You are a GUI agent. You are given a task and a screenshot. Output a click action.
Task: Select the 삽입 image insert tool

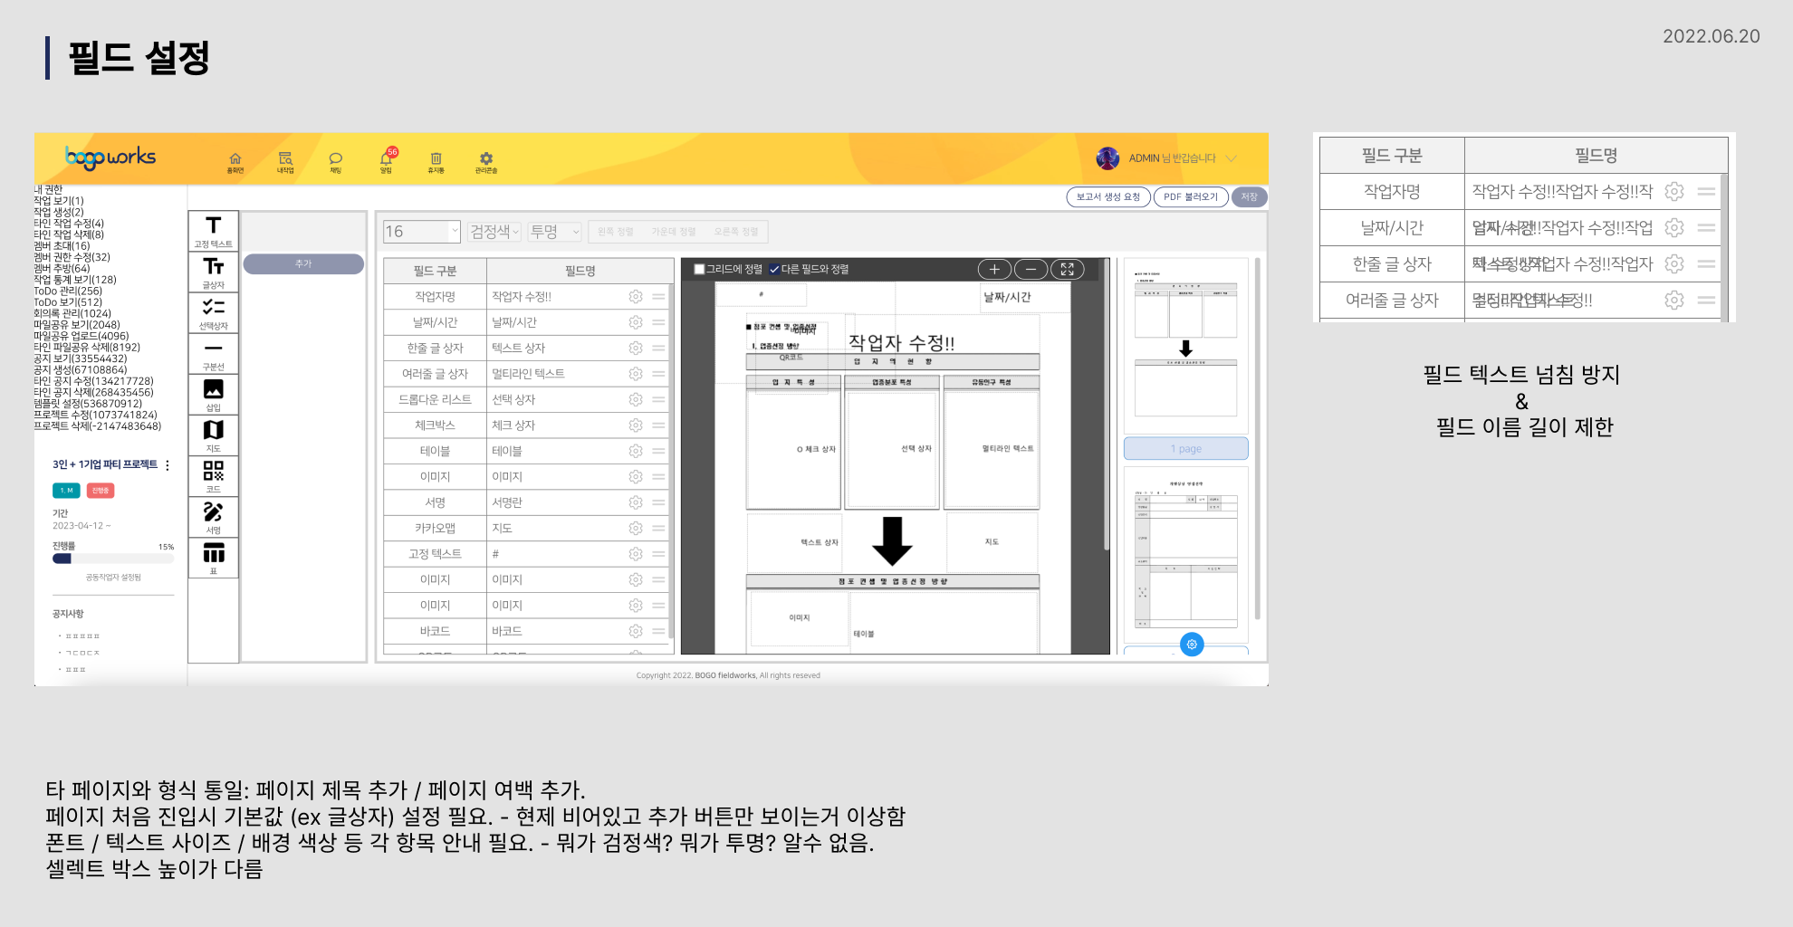pos(214,394)
